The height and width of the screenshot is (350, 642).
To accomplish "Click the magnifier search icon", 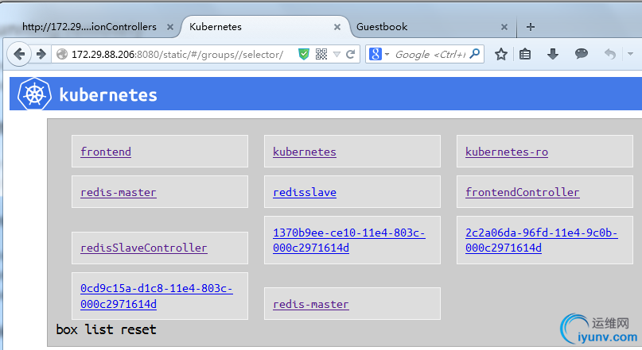I will click(x=475, y=53).
